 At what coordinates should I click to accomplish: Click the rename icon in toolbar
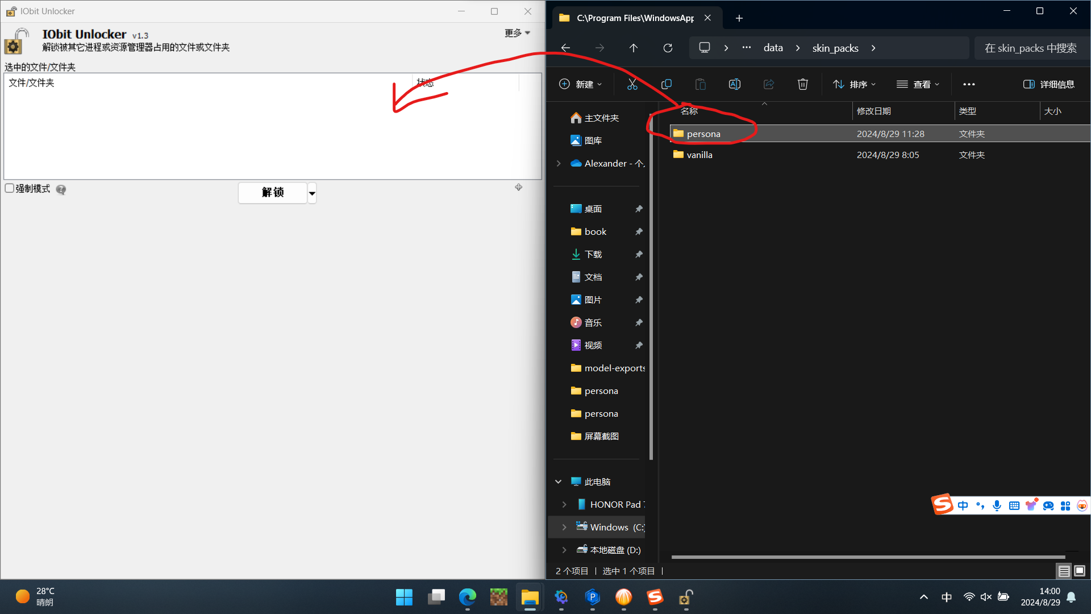pyautogui.click(x=734, y=84)
